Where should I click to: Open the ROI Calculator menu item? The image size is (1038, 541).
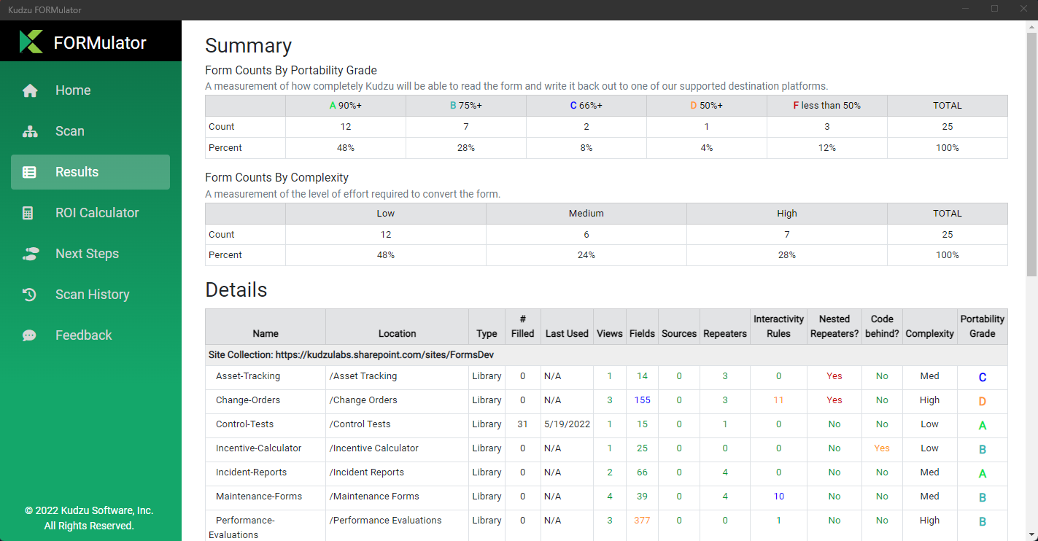coord(97,213)
